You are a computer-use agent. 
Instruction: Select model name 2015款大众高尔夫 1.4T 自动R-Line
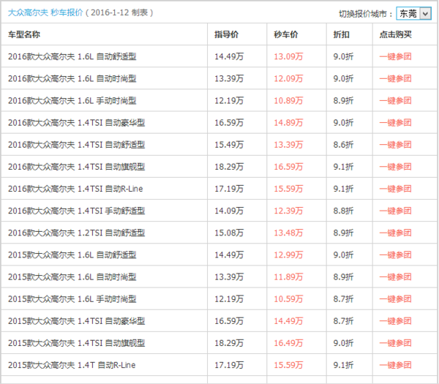point(72,365)
